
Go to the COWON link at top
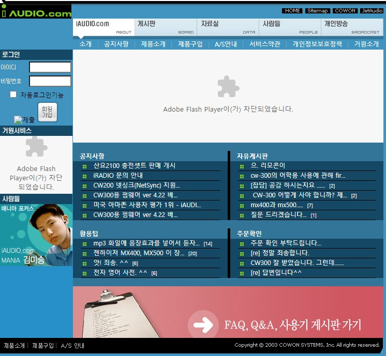point(345,10)
